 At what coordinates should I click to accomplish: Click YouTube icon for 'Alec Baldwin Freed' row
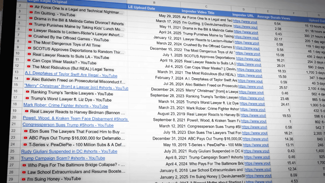coord(28,79)
